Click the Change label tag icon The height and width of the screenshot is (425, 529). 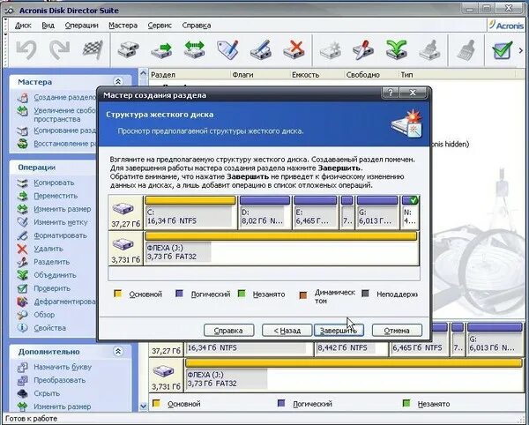point(227,50)
